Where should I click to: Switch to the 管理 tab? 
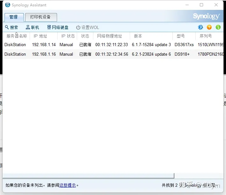click(14, 17)
